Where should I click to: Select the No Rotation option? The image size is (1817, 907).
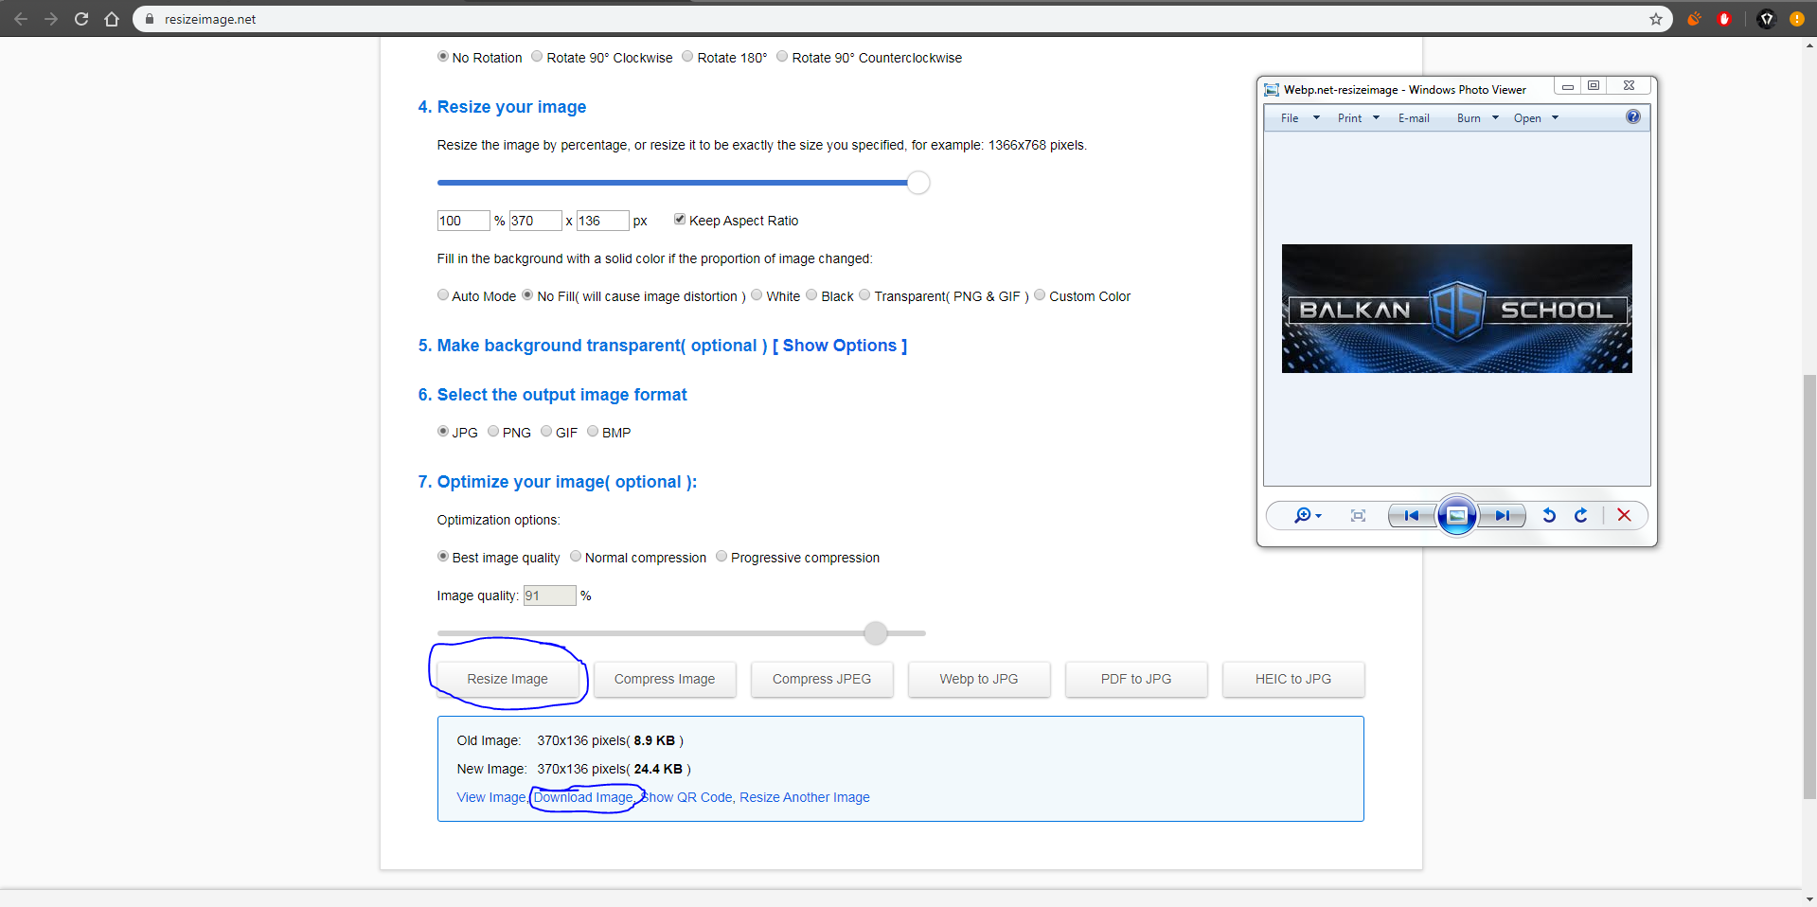(x=442, y=57)
